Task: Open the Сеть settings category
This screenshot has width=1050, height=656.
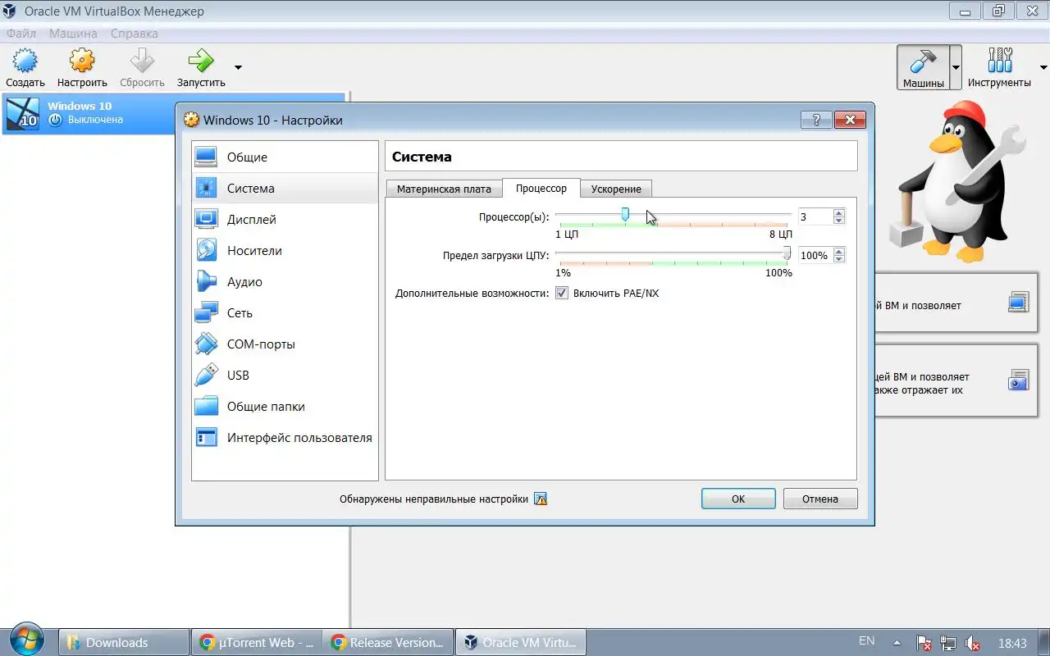Action: [x=285, y=312]
